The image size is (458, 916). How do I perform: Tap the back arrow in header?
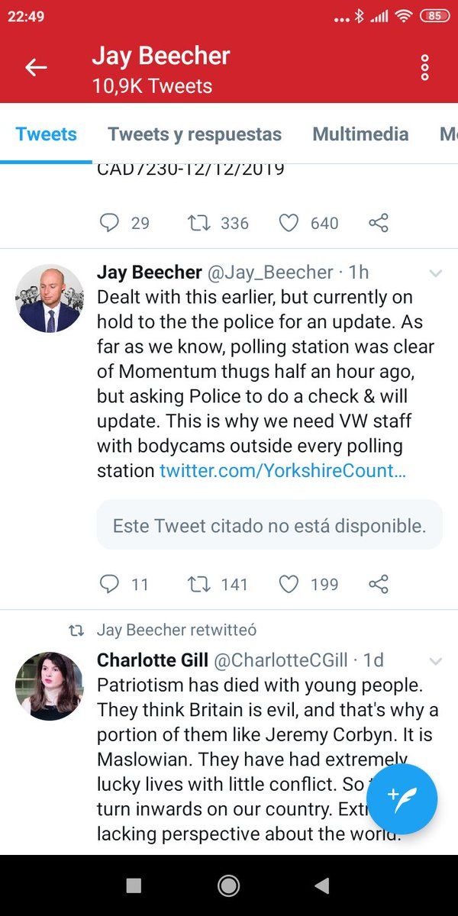tap(36, 67)
